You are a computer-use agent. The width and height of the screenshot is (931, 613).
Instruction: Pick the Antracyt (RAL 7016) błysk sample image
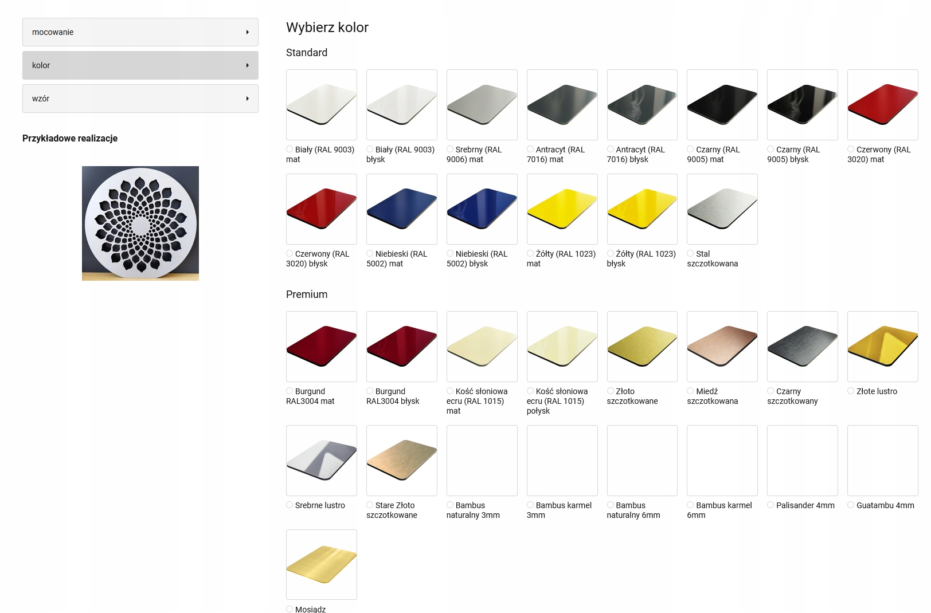click(x=642, y=105)
